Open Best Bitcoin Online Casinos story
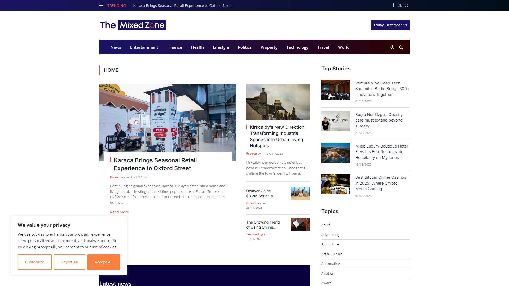The width and height of the screenshot is (509, 286). click(380, 183)
